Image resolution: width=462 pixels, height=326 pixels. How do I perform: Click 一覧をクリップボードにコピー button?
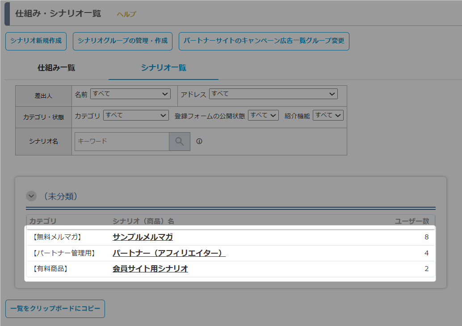click(x=55, y=309)
